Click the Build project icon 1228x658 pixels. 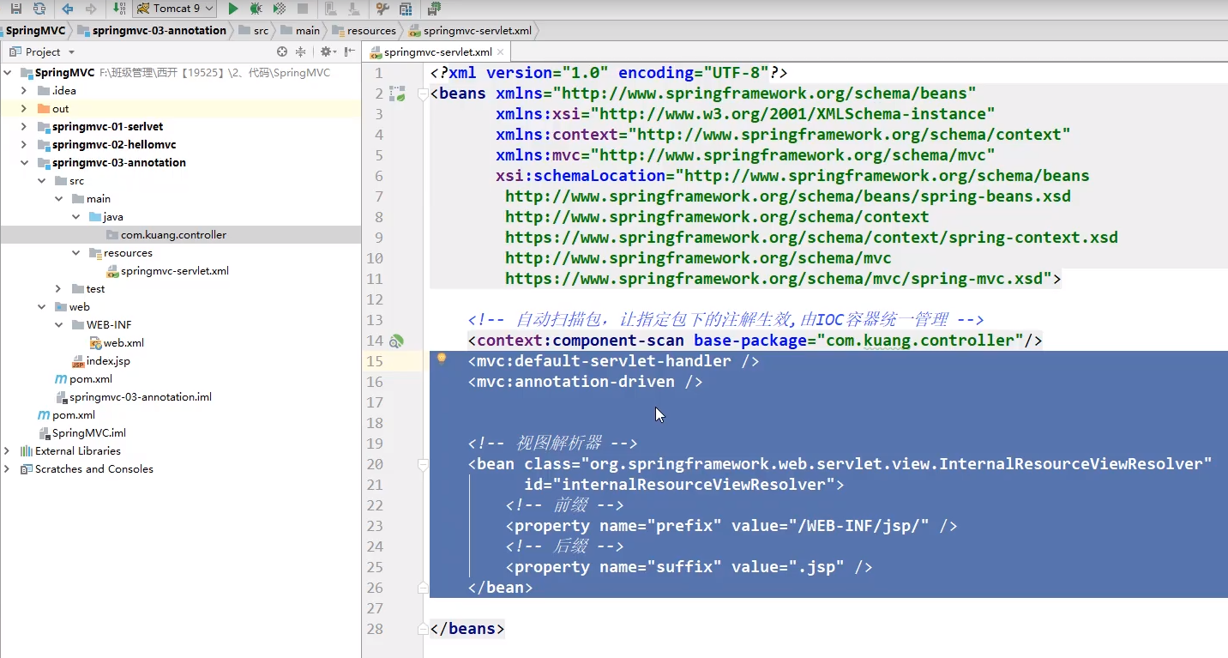coord(119,9)
